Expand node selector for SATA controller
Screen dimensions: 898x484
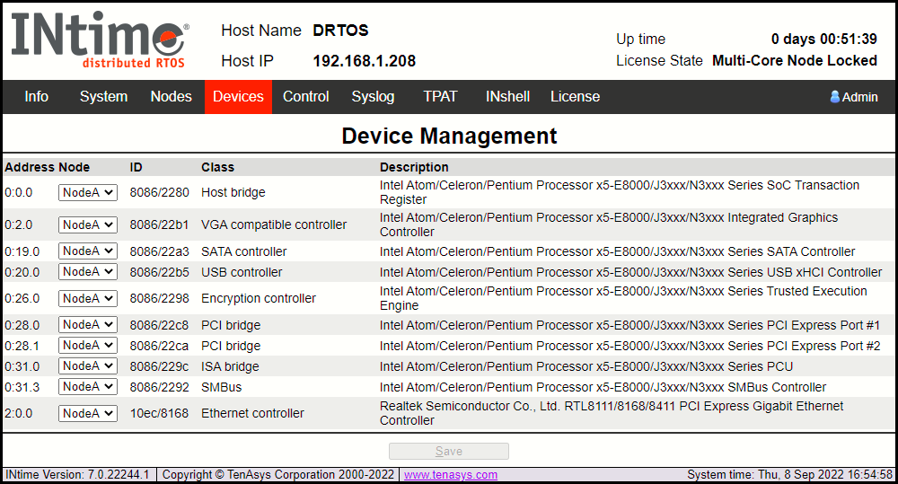click(88, 251)
